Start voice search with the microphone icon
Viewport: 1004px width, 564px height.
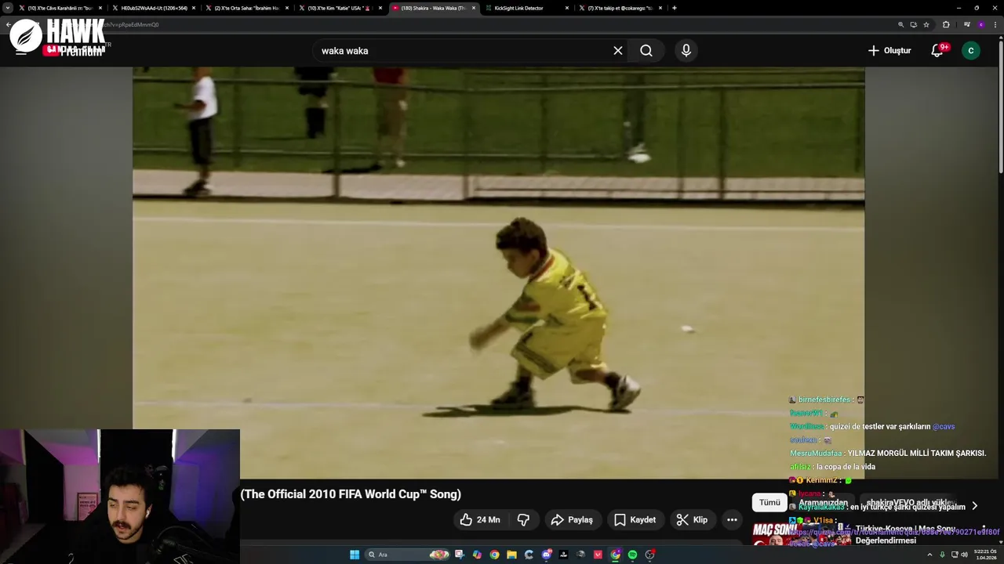(686, 50)
